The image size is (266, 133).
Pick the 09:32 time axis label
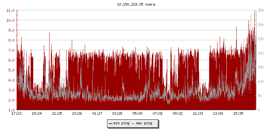pyautogui.click(x=178, y=113)
